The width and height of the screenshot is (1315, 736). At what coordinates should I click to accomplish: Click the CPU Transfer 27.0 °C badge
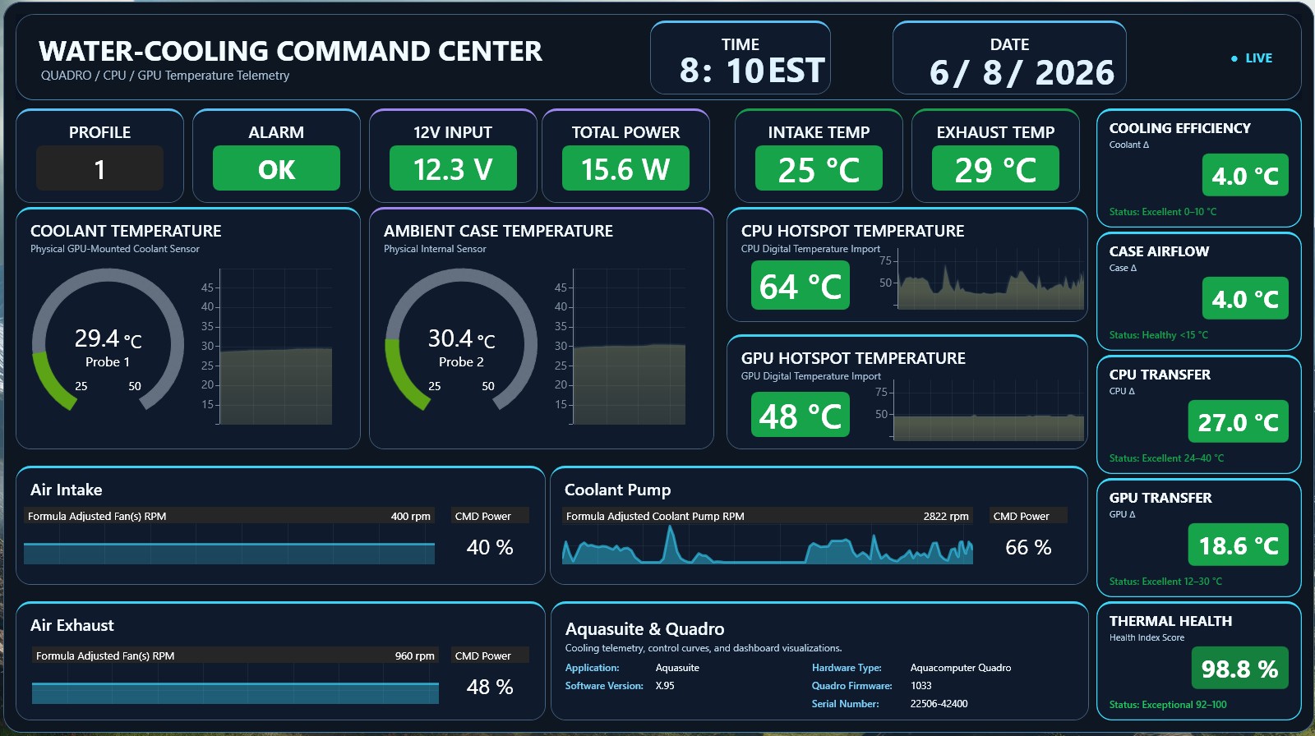[x=1239, y=422]
